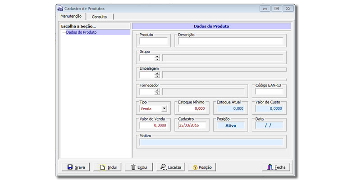The height and width of the screenshot is (180, 338).
Task: Select Dados do Produto in section tree
Action: [81, 32]
